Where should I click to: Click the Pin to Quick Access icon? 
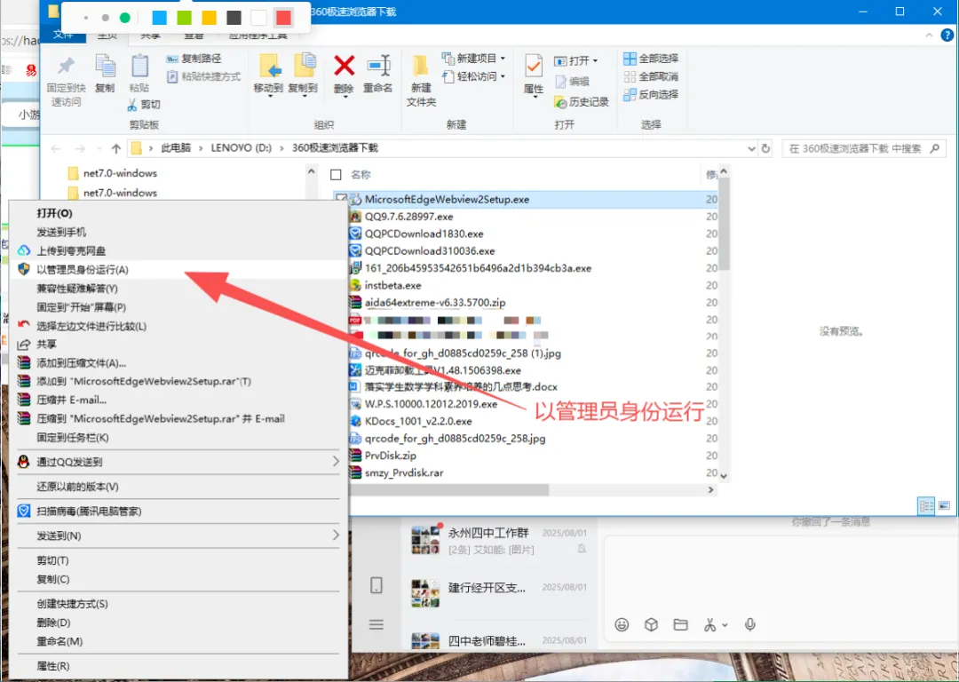(66, 66)
